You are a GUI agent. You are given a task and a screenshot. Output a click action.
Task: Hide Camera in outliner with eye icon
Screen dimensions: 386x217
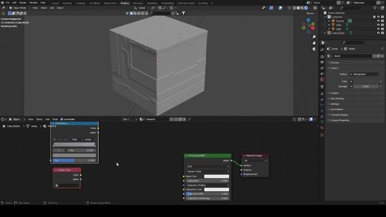coord(378,21)
